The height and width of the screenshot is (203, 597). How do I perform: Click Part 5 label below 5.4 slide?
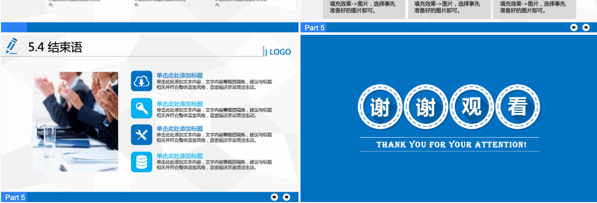point(15,198)
